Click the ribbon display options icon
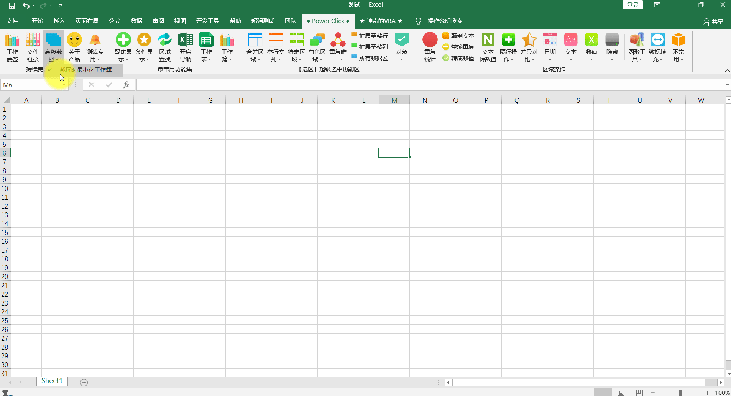Viewport: 731px width, 396px height. pos(657,5)
